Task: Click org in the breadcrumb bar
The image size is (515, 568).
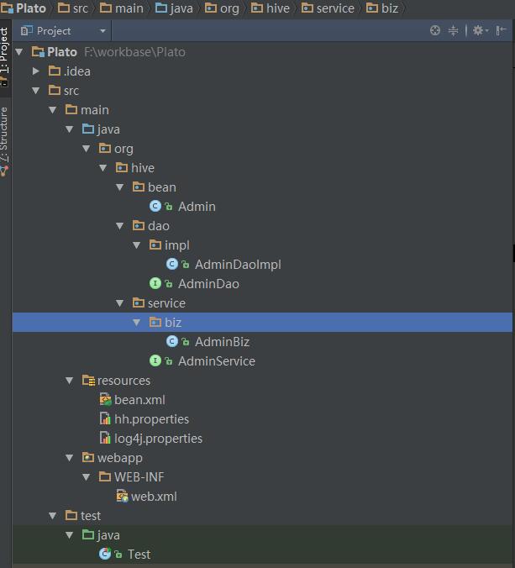Action: click(x=222, y=8)
